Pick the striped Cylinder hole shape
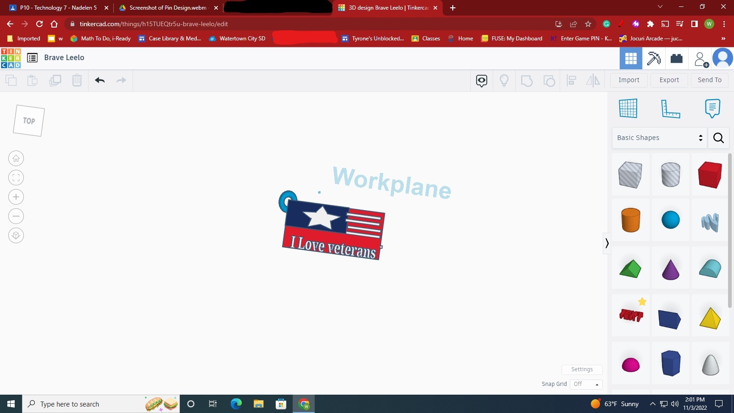 670,175
